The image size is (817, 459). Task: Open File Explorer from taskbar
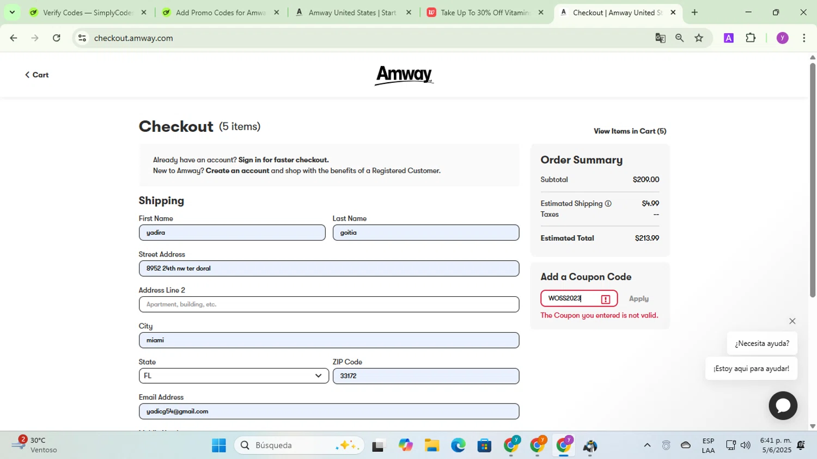pyautogui.click(x=432, y=446)
